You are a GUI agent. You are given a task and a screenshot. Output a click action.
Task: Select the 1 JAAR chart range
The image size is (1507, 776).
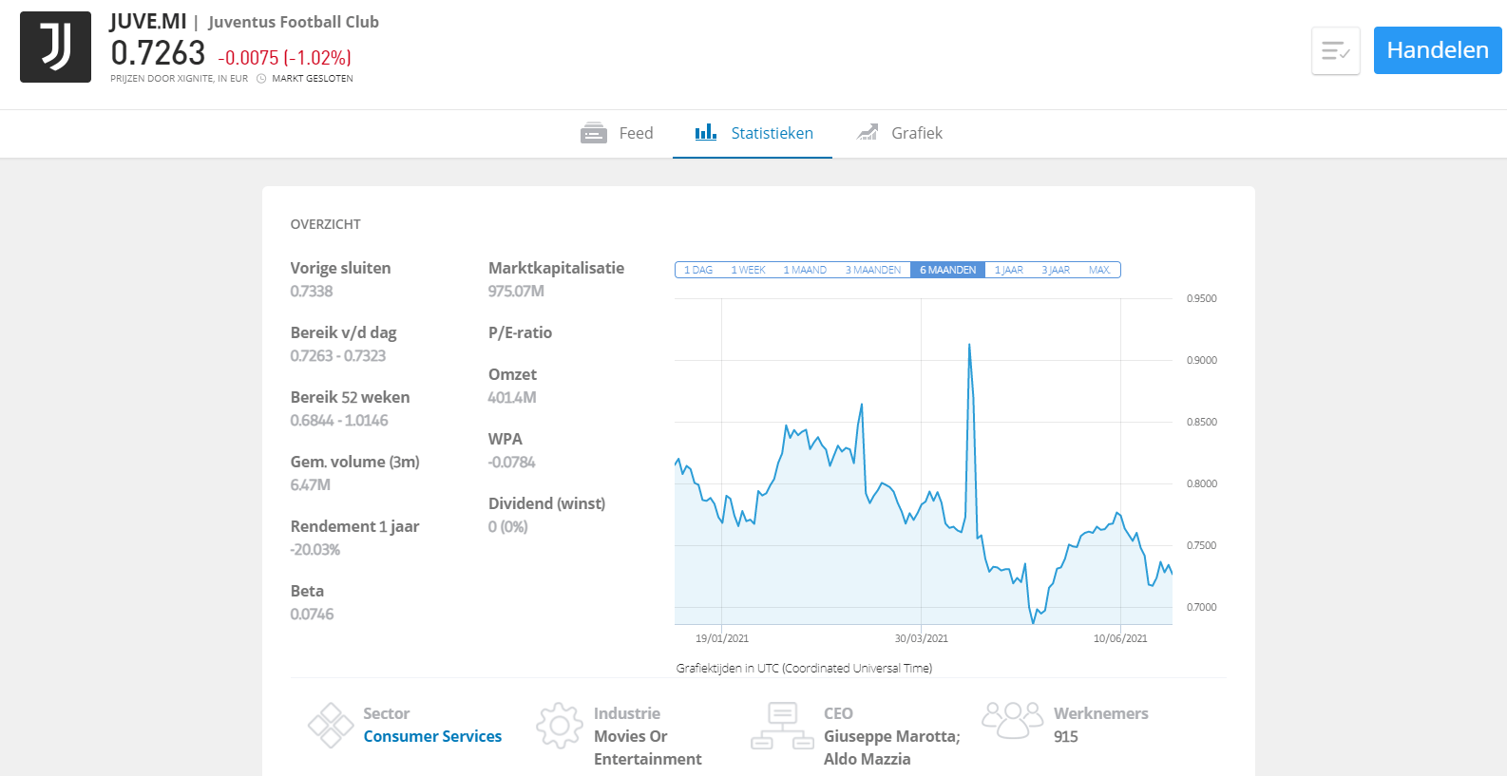(1009, 270)
